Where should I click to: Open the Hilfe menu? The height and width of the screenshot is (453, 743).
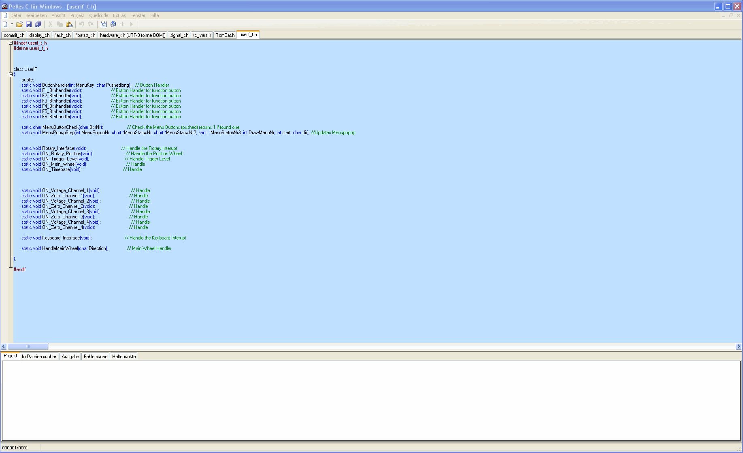point(154,15)
